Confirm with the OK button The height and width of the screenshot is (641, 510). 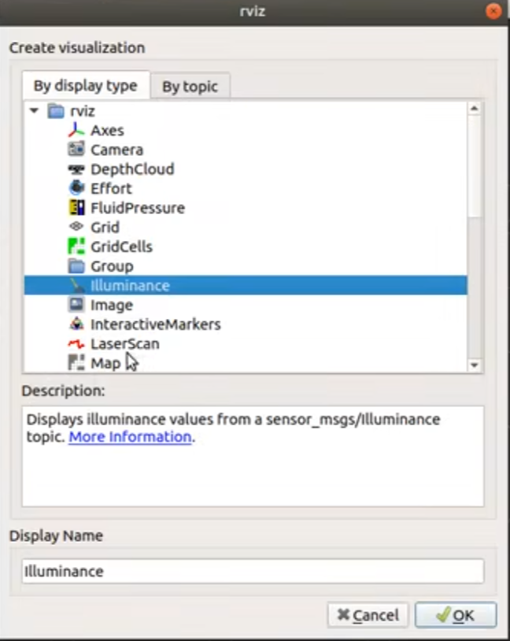point(456,615)
